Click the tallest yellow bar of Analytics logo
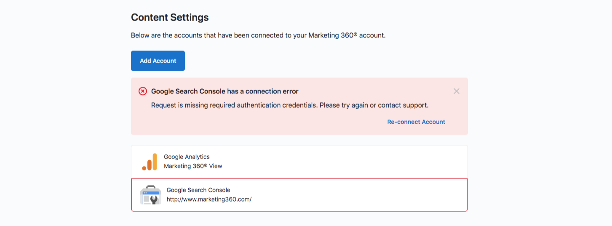The height and width of the screenshot is (226, 612). tap(155, 161)
